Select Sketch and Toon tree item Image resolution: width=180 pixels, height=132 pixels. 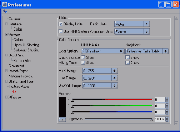(x=21, y=81)
